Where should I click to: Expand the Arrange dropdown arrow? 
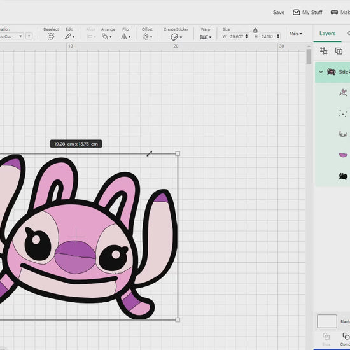point(111,37)
